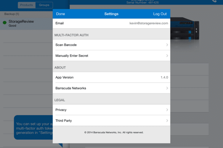Expand chevron next to Third Party
Screen dimensions: 223x148
click(x=167, y=121)
